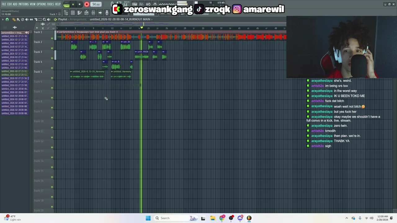Viewport: 397px width, 223px height.
Task: Select the Slip tool
Action: [31, 20]
